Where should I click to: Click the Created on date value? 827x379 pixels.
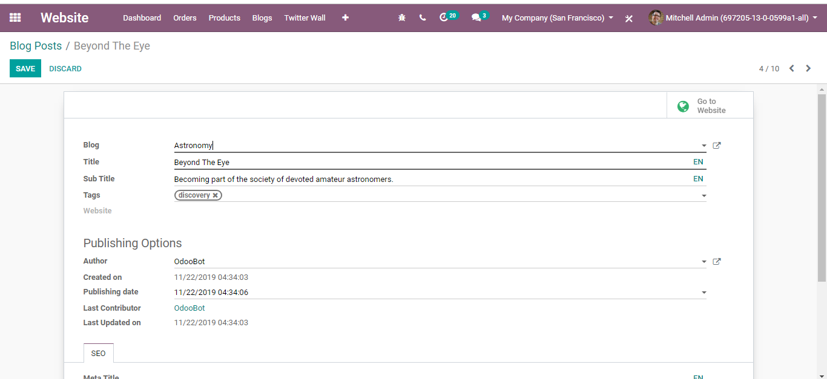[x=211, y=277]
